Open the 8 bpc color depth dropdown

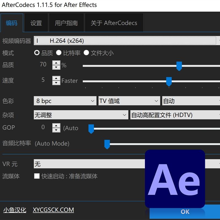coord(65,101)
